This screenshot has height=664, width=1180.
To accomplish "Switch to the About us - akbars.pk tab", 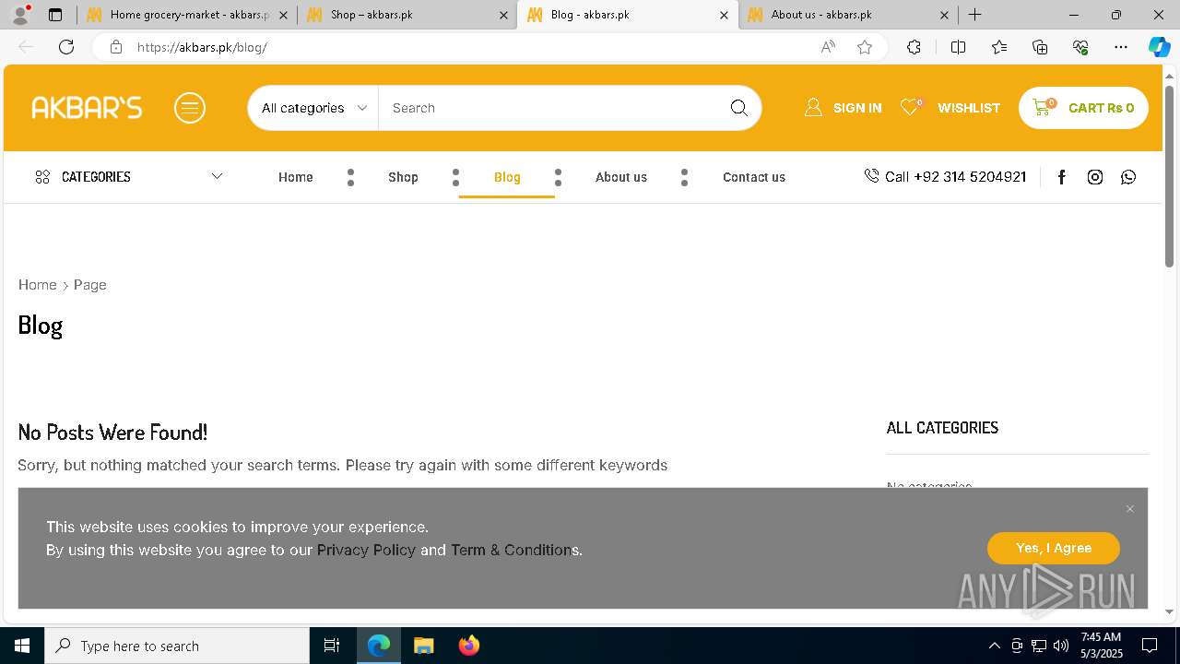I will pos(848,15).
